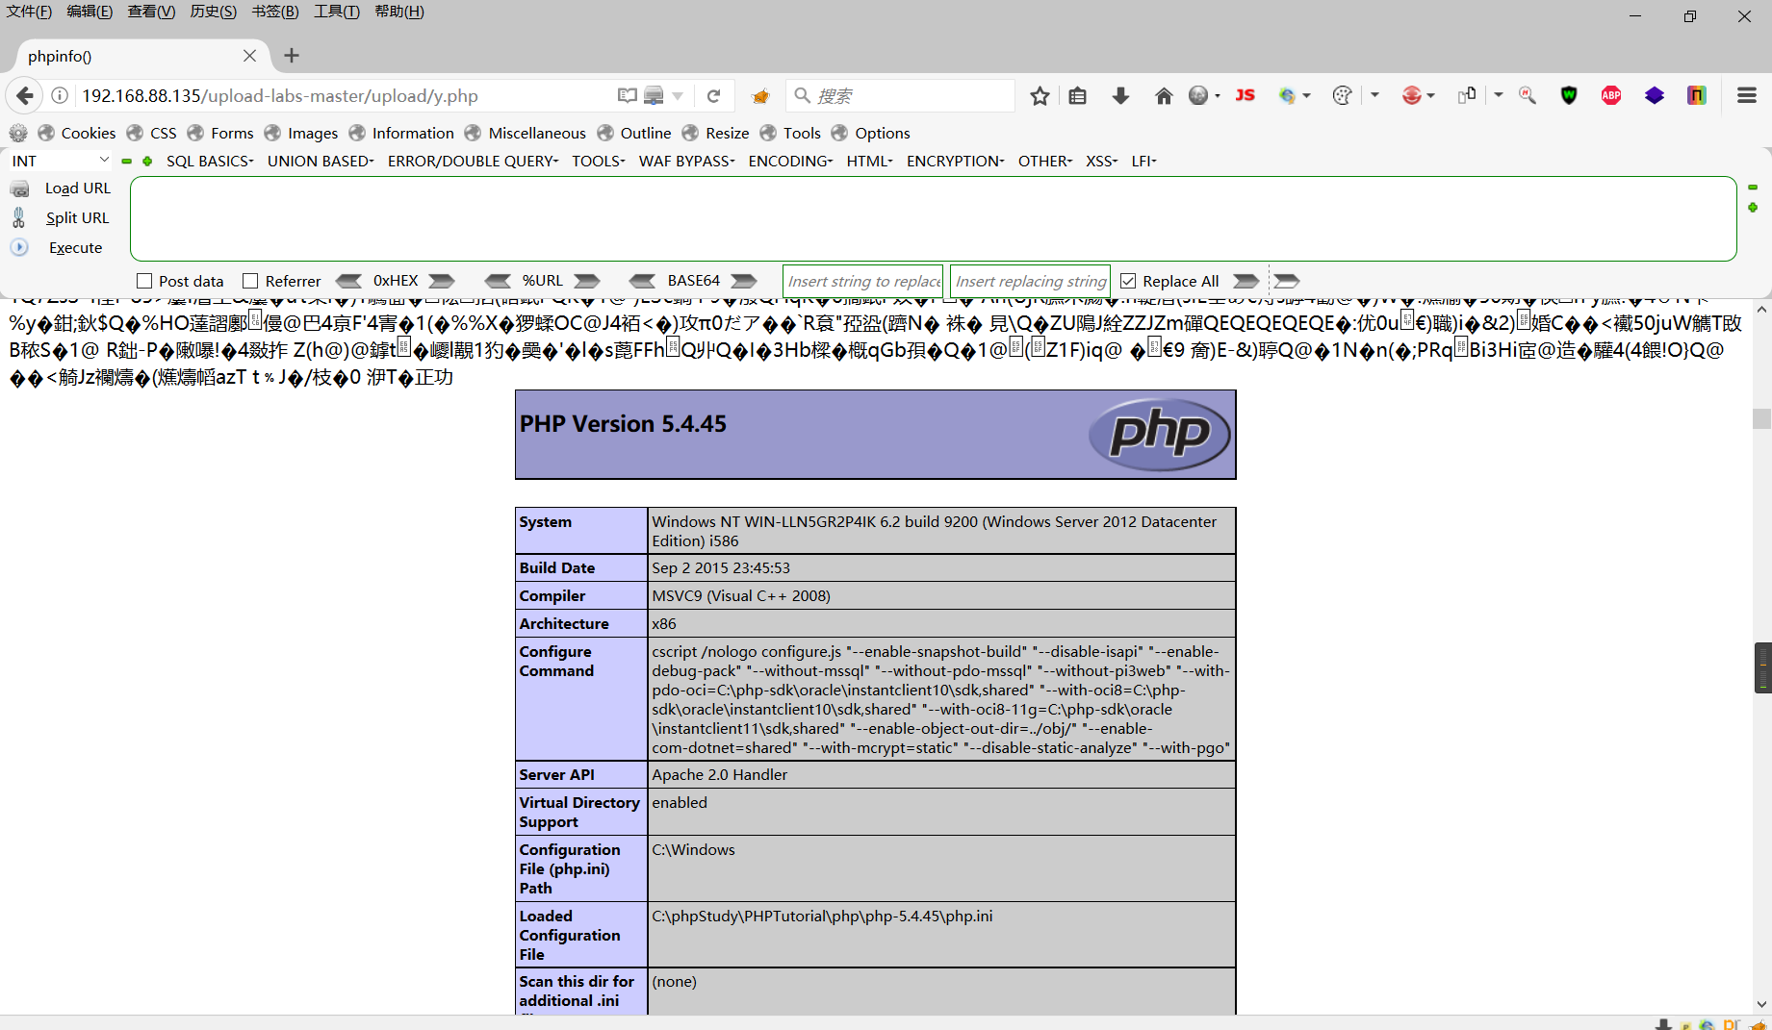Image resolution: width=1772 pixels, height=1030 pixels.
Task: Expand the LFI menu
Action: [1143, 161]
